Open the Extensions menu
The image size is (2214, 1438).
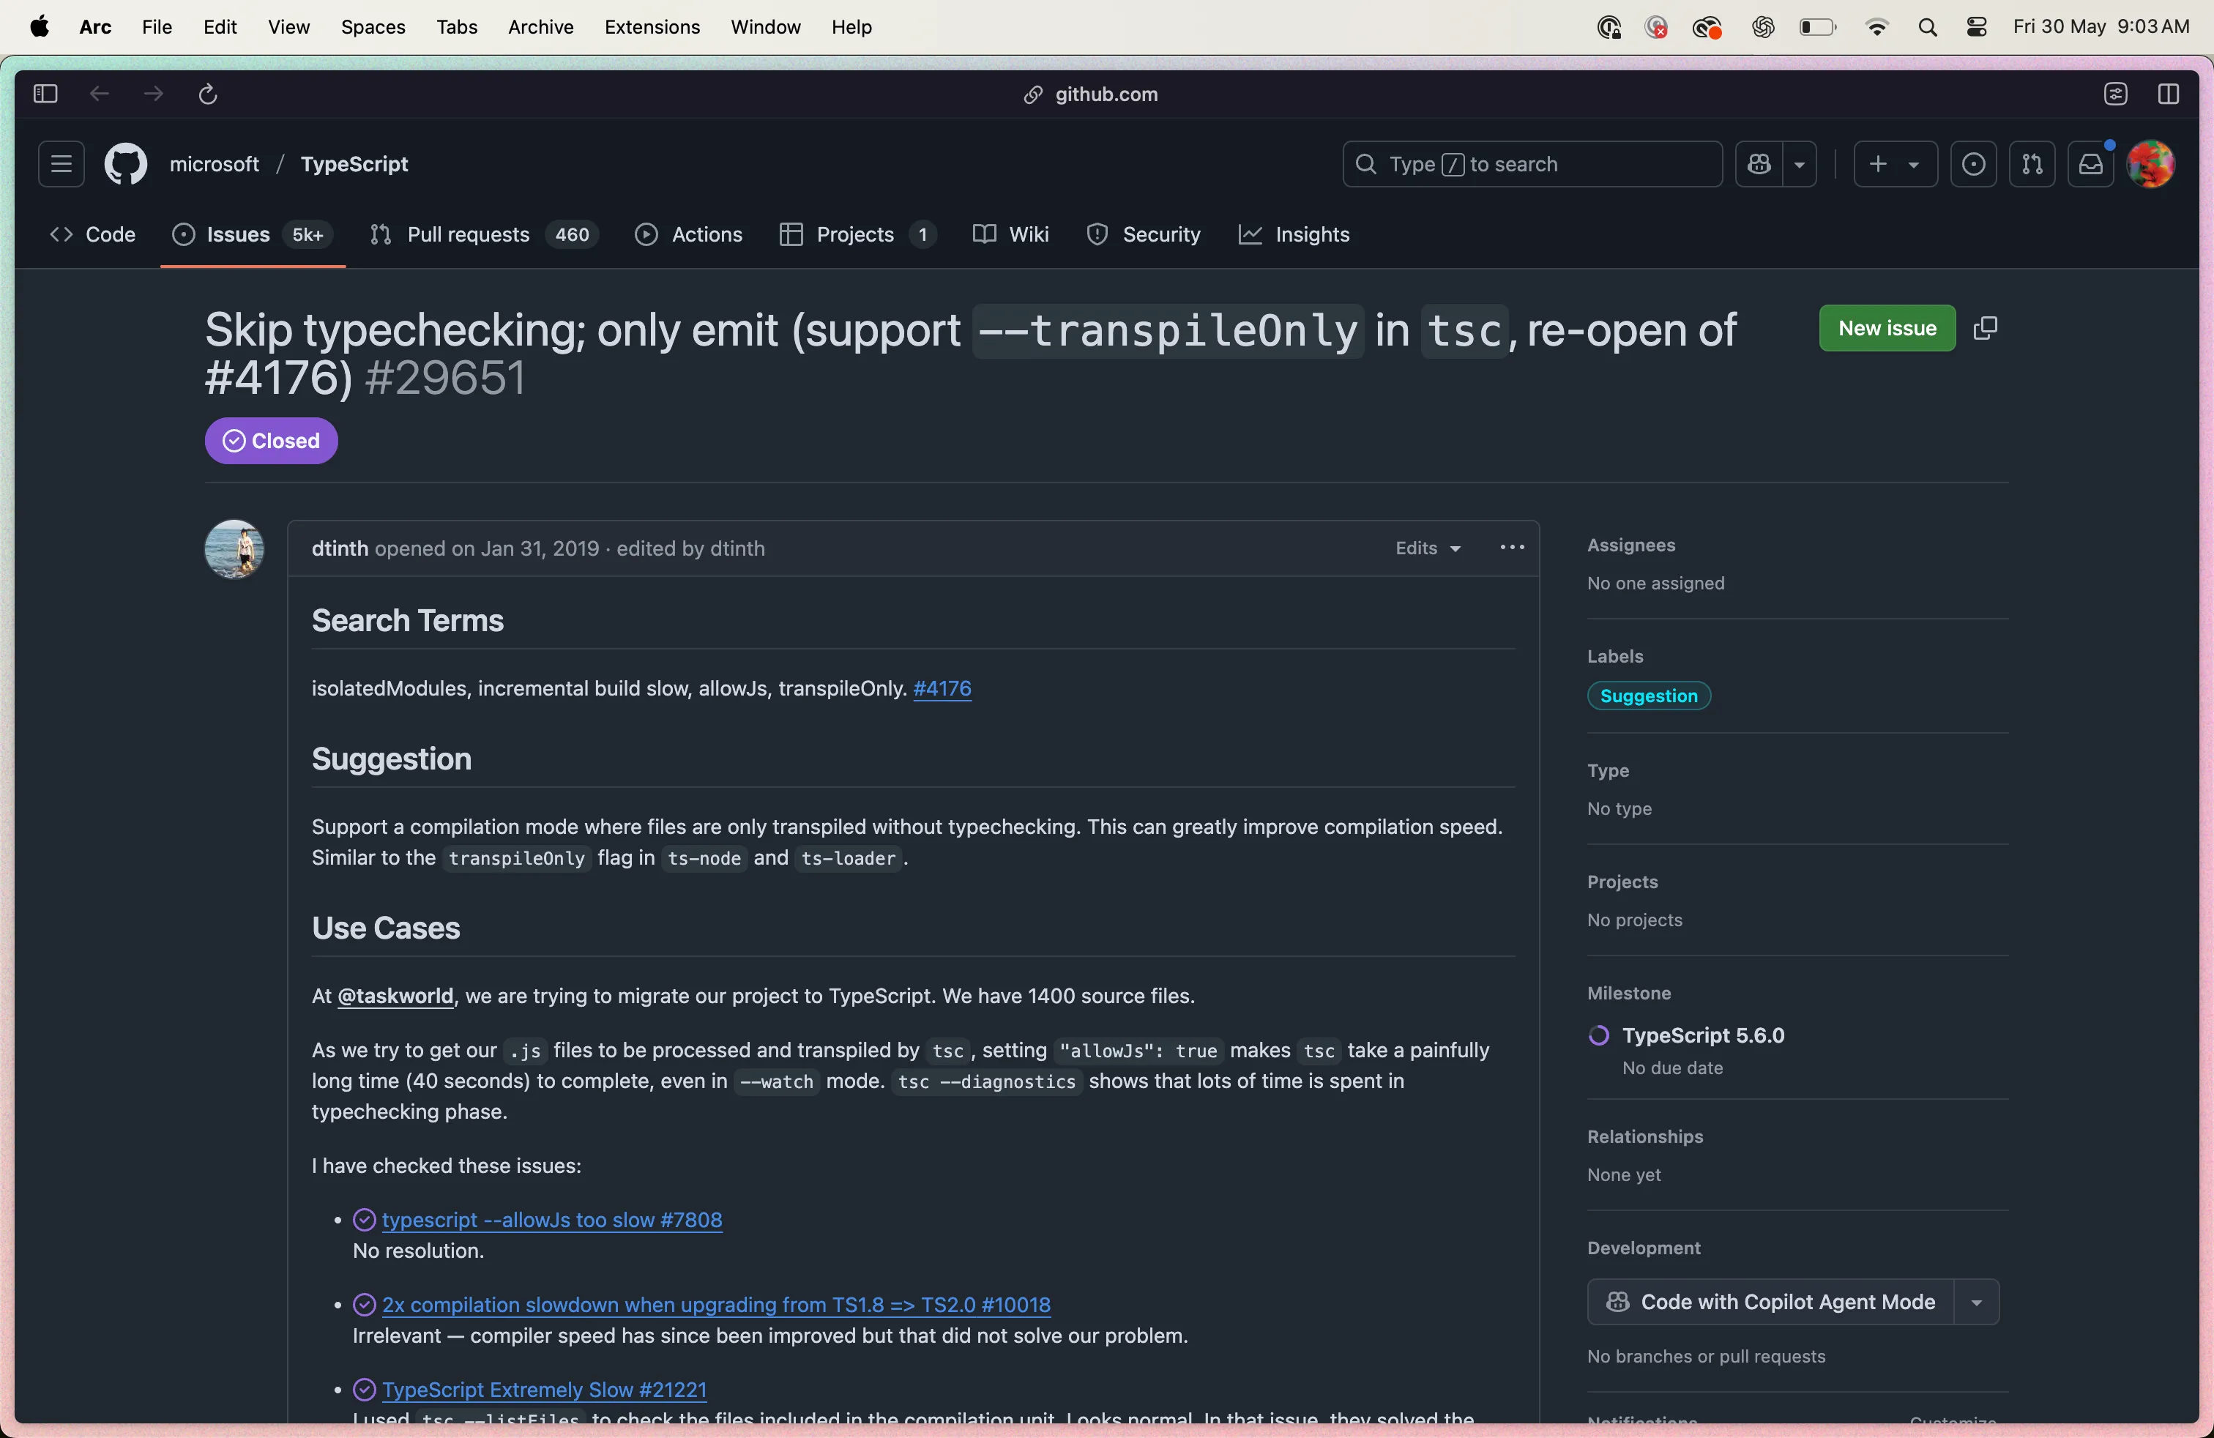click(652, 27)
